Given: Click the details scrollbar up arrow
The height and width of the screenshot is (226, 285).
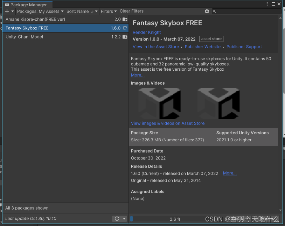Looking at the screenshot, I should tap(280, 18).
